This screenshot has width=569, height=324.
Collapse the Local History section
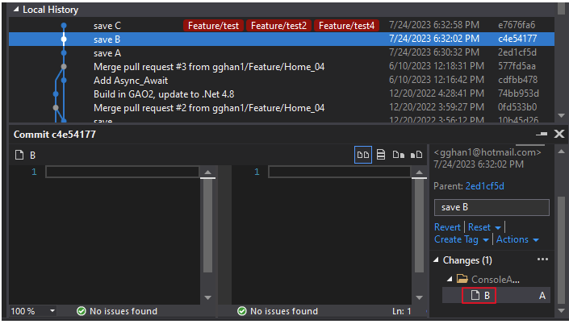[15, 10]
